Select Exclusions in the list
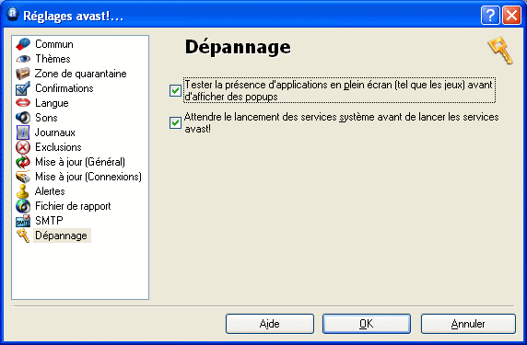Image resolution: width=527 pixels, height=345 pixels. [x=58, y=147]
